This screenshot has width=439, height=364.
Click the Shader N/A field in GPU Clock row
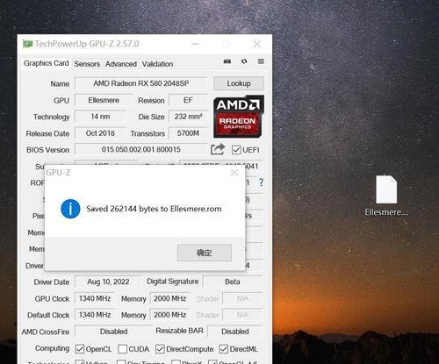(242, 298)
